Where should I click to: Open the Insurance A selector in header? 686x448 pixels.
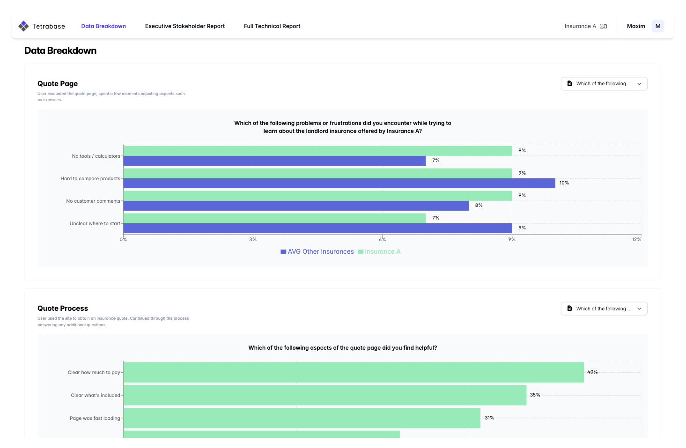580,26
